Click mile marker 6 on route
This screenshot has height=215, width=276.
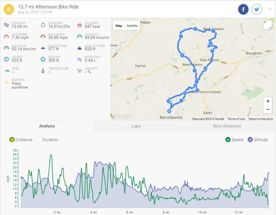[195, 29]
